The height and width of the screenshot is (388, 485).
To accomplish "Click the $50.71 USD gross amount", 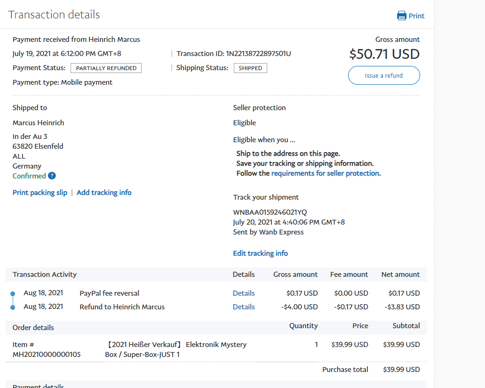I will pos(384,54).
